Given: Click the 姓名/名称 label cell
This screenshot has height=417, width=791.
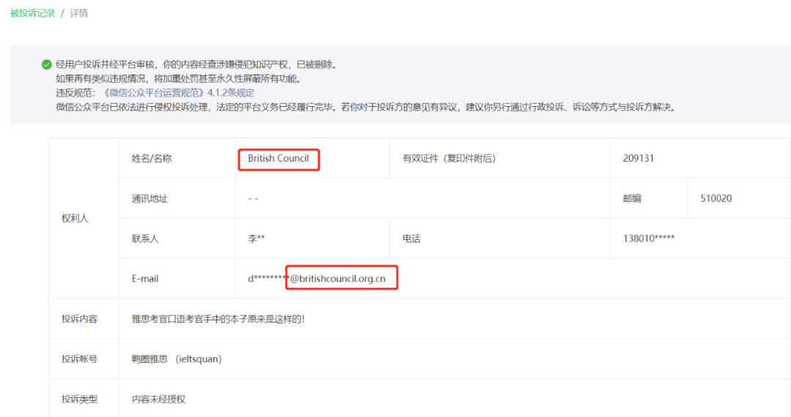Looking at the screenshot, I should 177,158.
